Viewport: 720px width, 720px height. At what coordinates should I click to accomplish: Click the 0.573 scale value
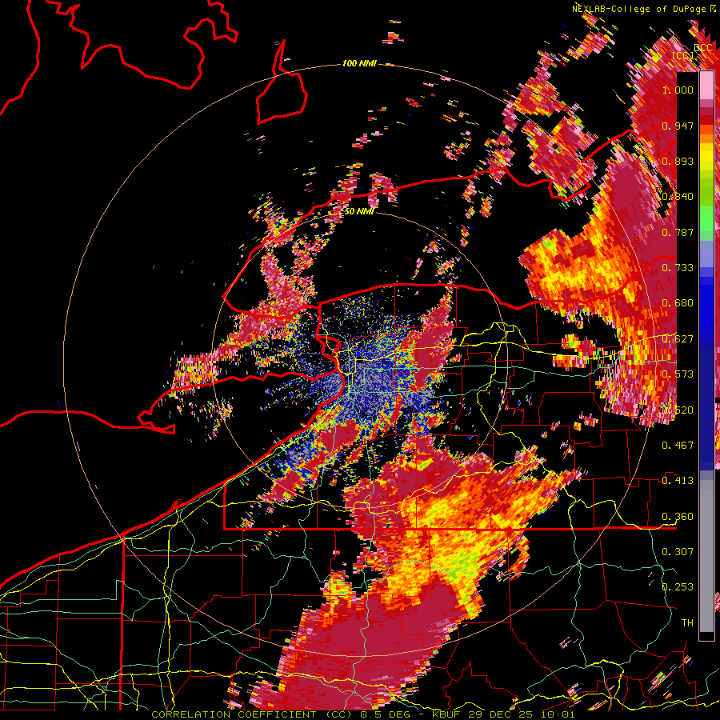678,374
